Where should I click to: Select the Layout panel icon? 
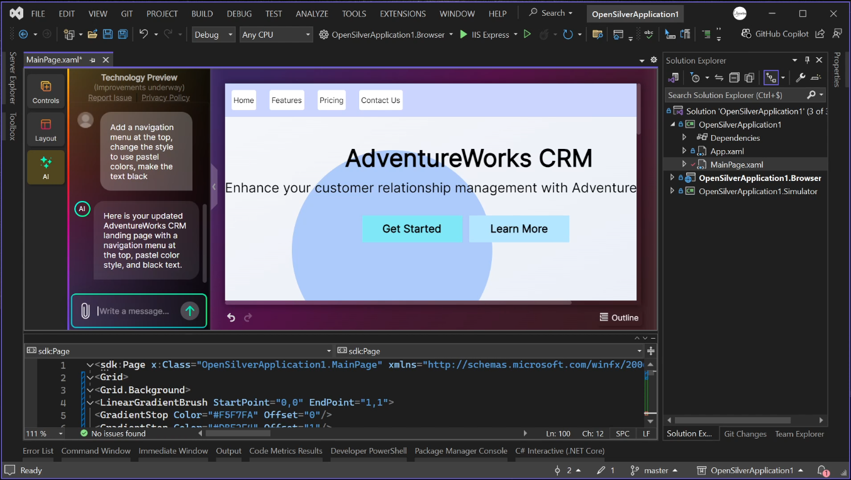tap(45, 129)
